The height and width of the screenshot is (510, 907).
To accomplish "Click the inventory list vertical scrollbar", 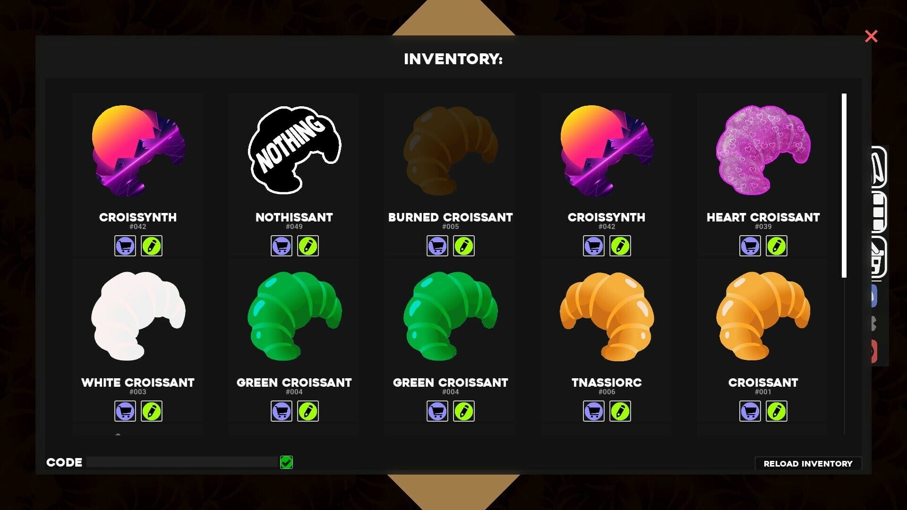I will point(844,186).
